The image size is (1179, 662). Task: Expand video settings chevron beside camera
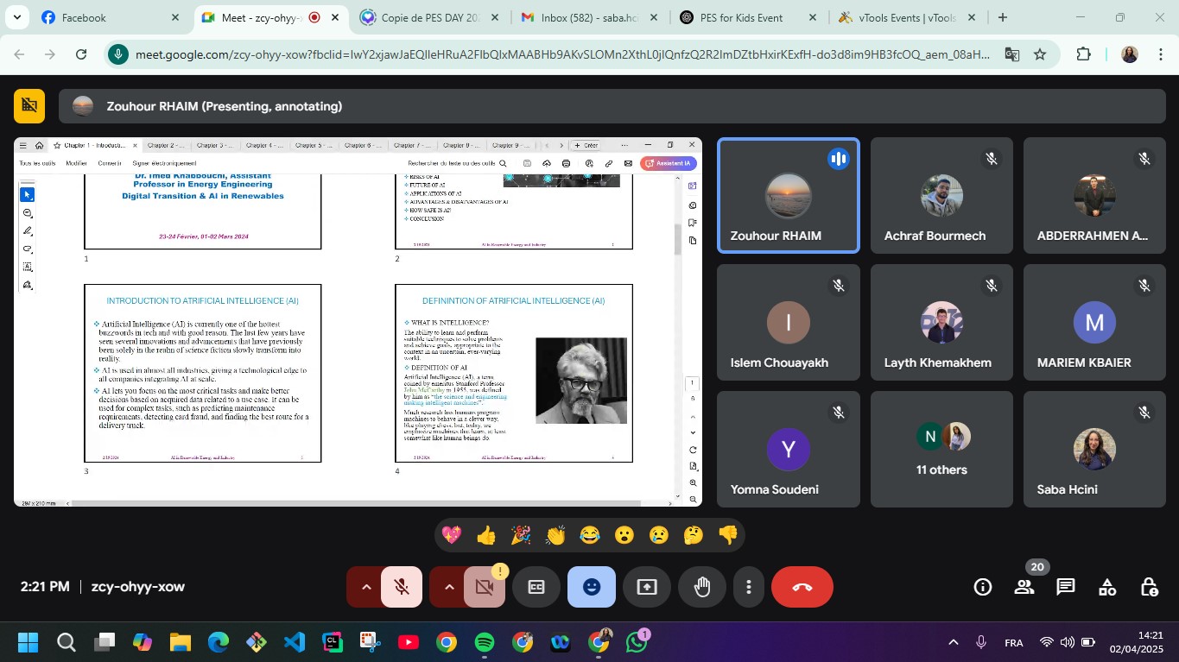[x=448, y=587]
